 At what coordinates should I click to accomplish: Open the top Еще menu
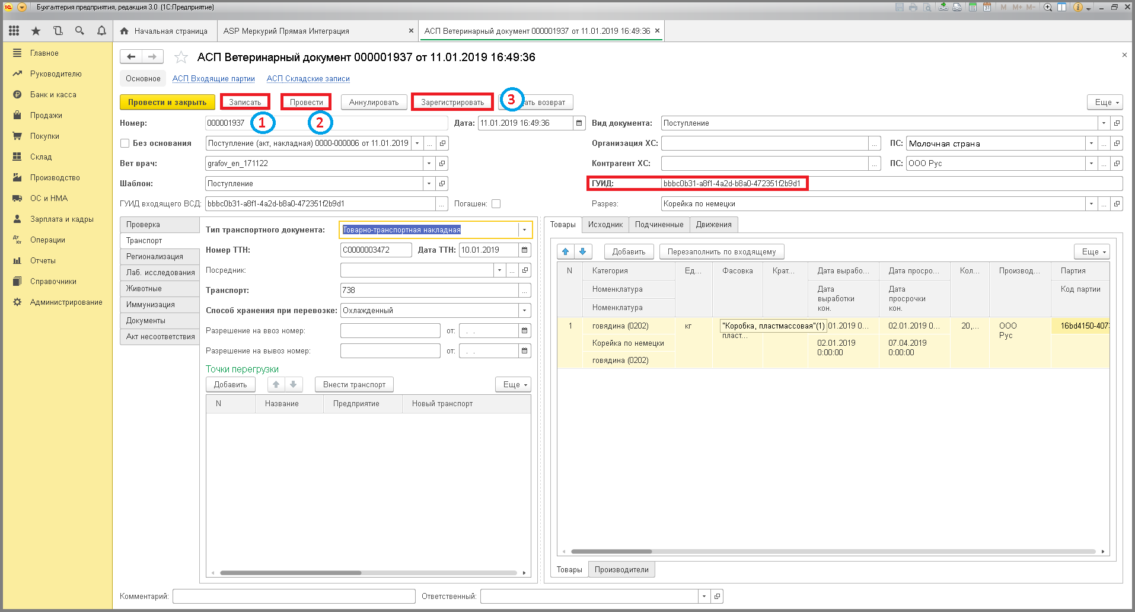coord(1105,102)
